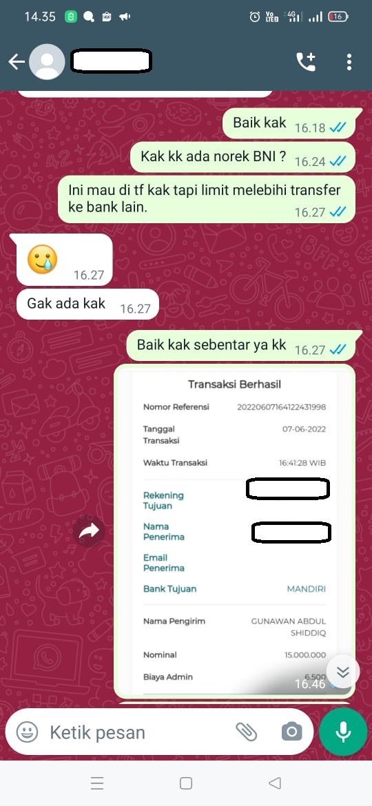Tap the Android back navigation triangle
This screenshot has width=372, height=806.
point(275,783)
